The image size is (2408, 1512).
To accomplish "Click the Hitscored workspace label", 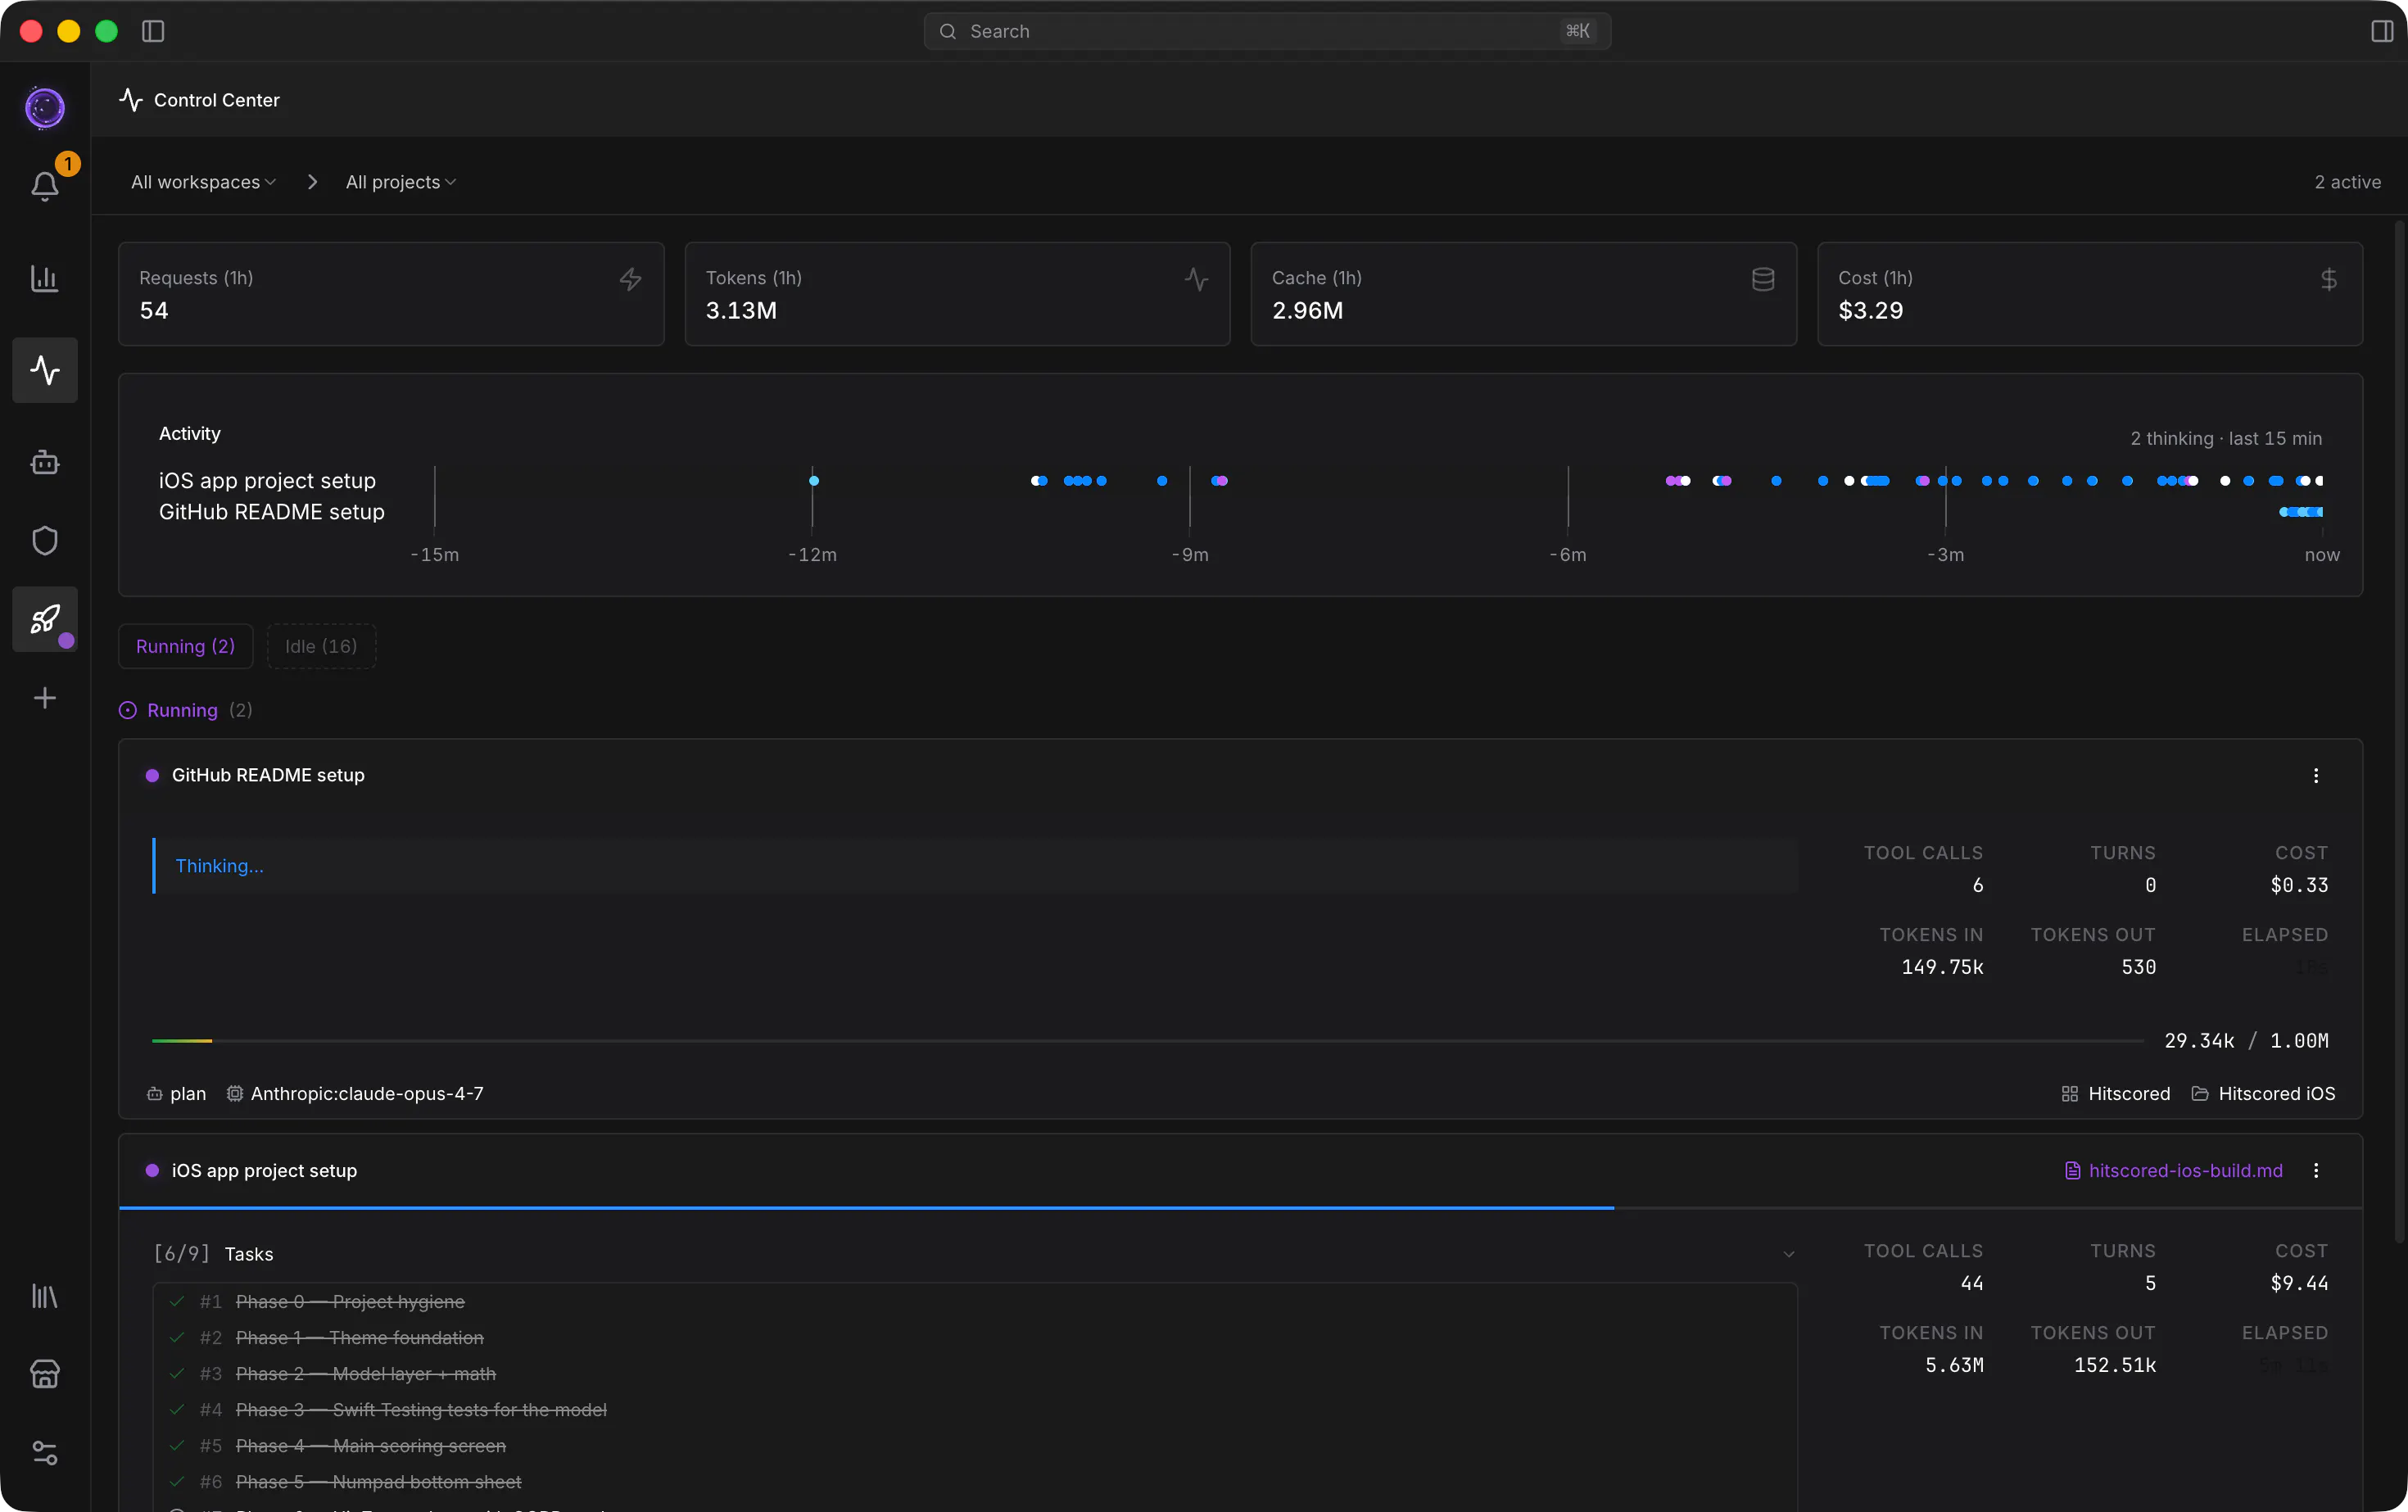I will point(2129,1094).
